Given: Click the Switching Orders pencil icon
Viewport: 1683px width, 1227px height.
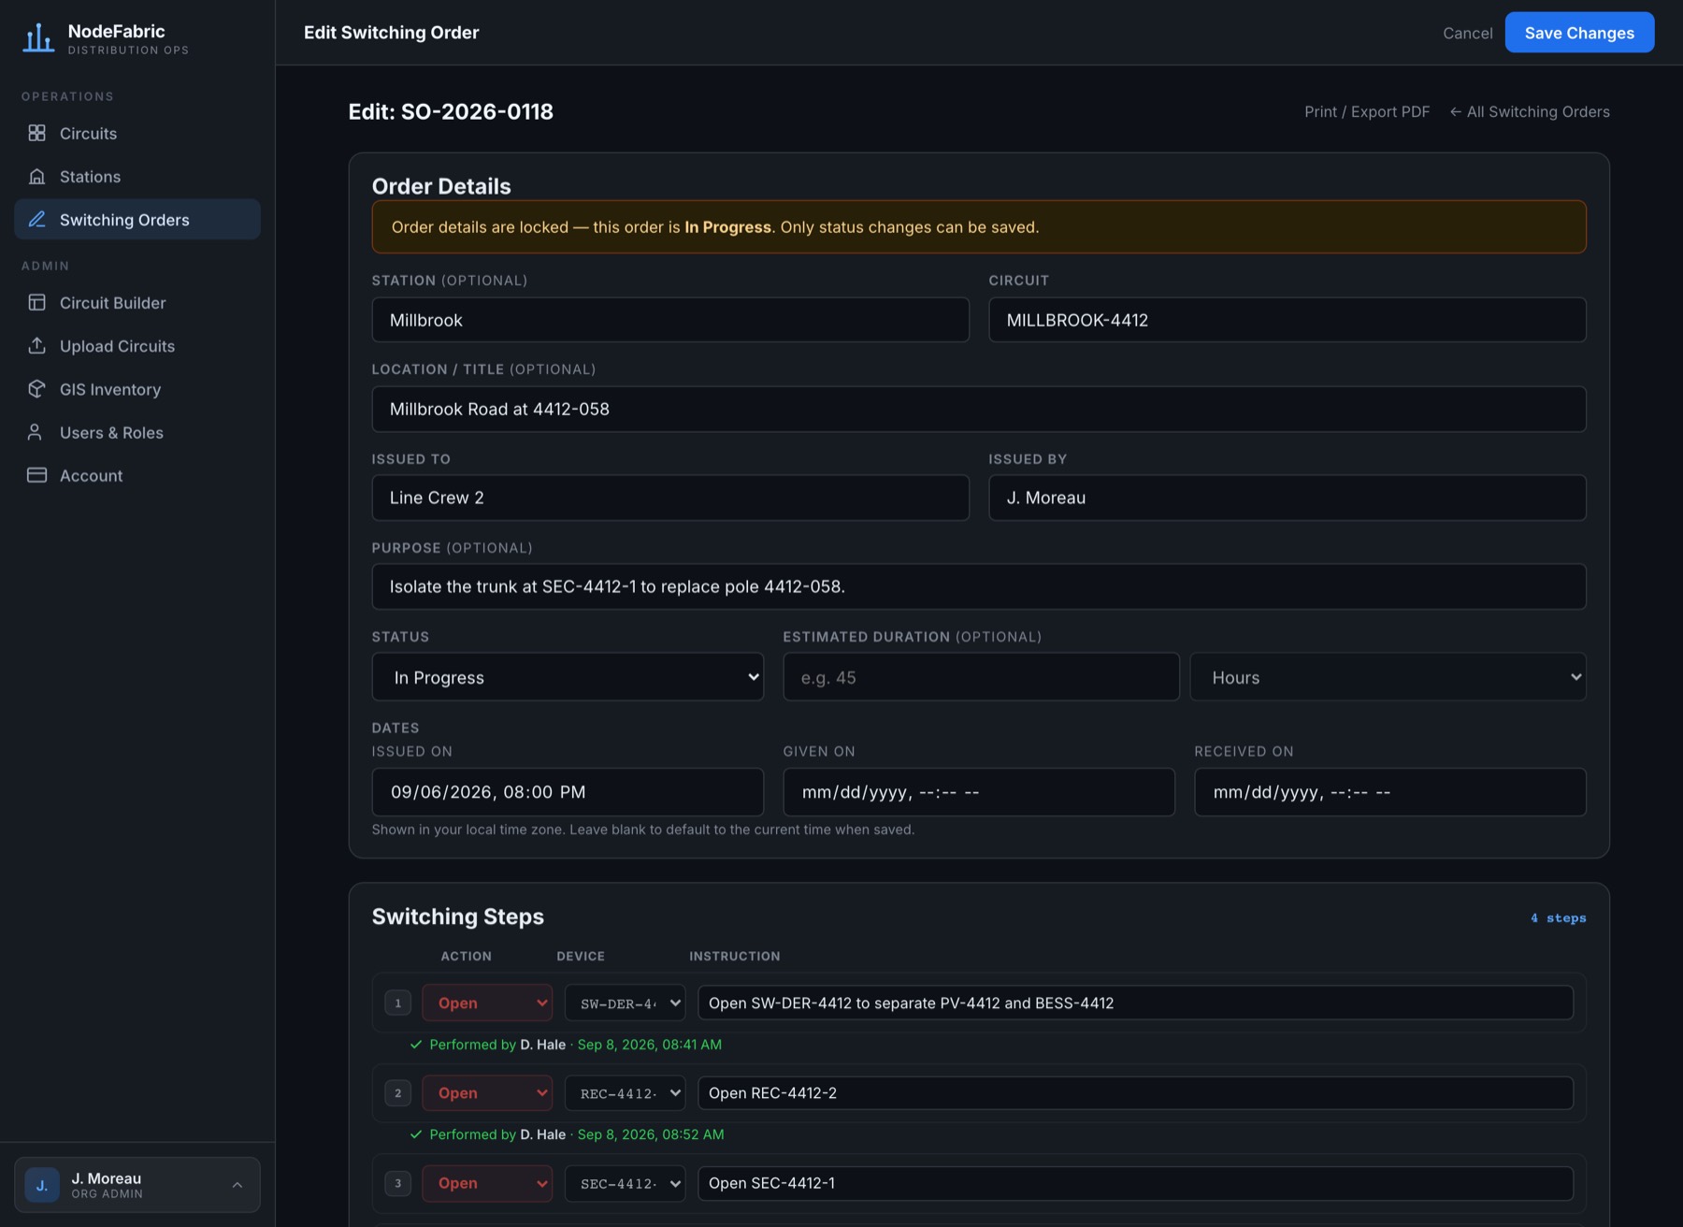Looking at the screenshot, I should 36,219.
